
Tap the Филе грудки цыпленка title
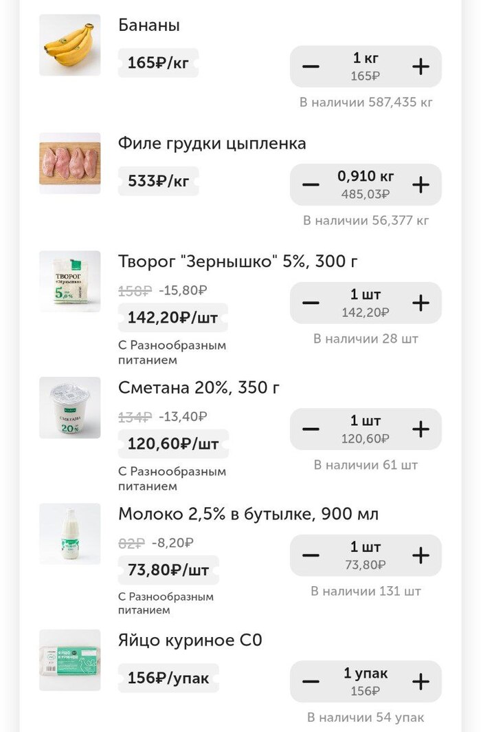click(212, 144)
